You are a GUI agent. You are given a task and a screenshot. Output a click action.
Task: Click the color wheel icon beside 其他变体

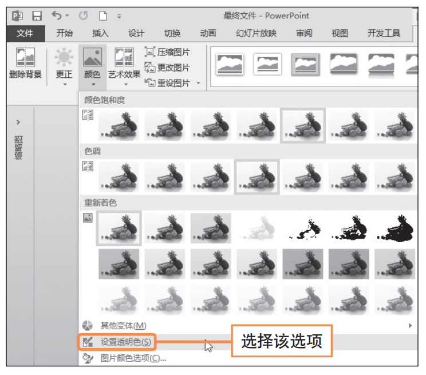pyautogui.click(x=88, y=325)
